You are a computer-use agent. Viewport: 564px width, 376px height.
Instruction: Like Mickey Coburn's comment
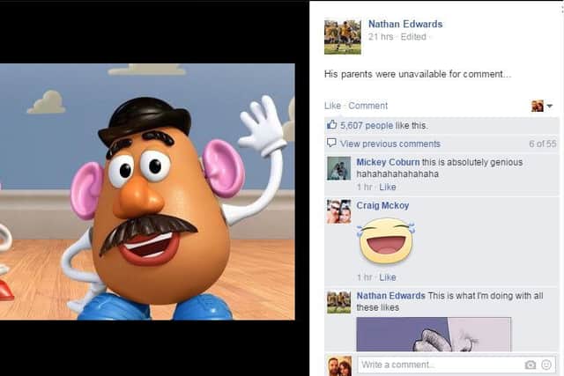tap(388, 187)
